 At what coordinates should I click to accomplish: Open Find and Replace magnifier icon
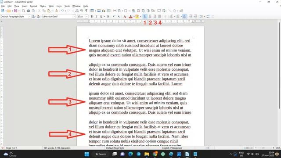coord(77,11)
